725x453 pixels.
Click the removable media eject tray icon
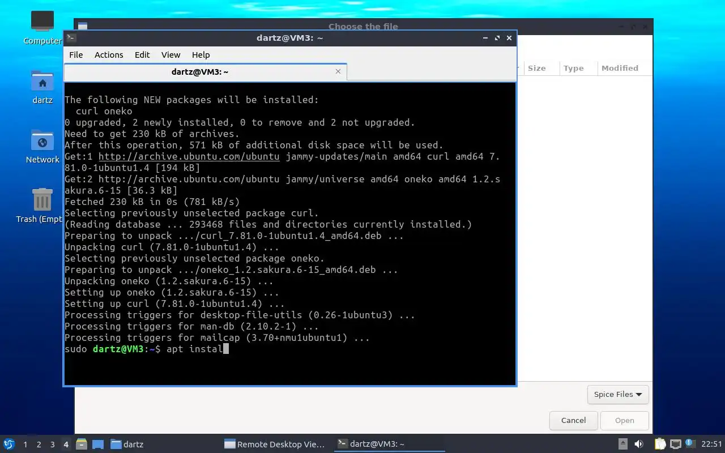[x=622, y=444]
